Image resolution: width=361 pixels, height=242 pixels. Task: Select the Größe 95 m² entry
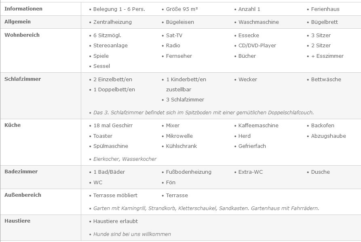182,9
